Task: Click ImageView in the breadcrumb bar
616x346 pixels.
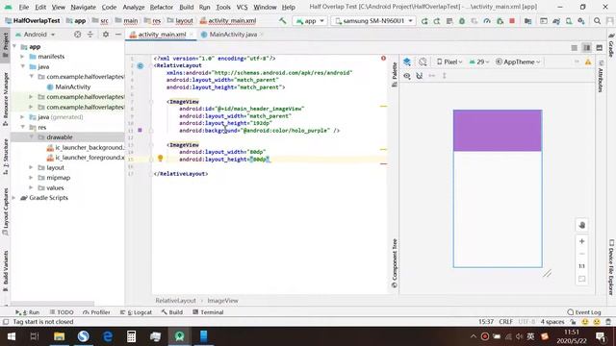Action: tap(222, 301)
